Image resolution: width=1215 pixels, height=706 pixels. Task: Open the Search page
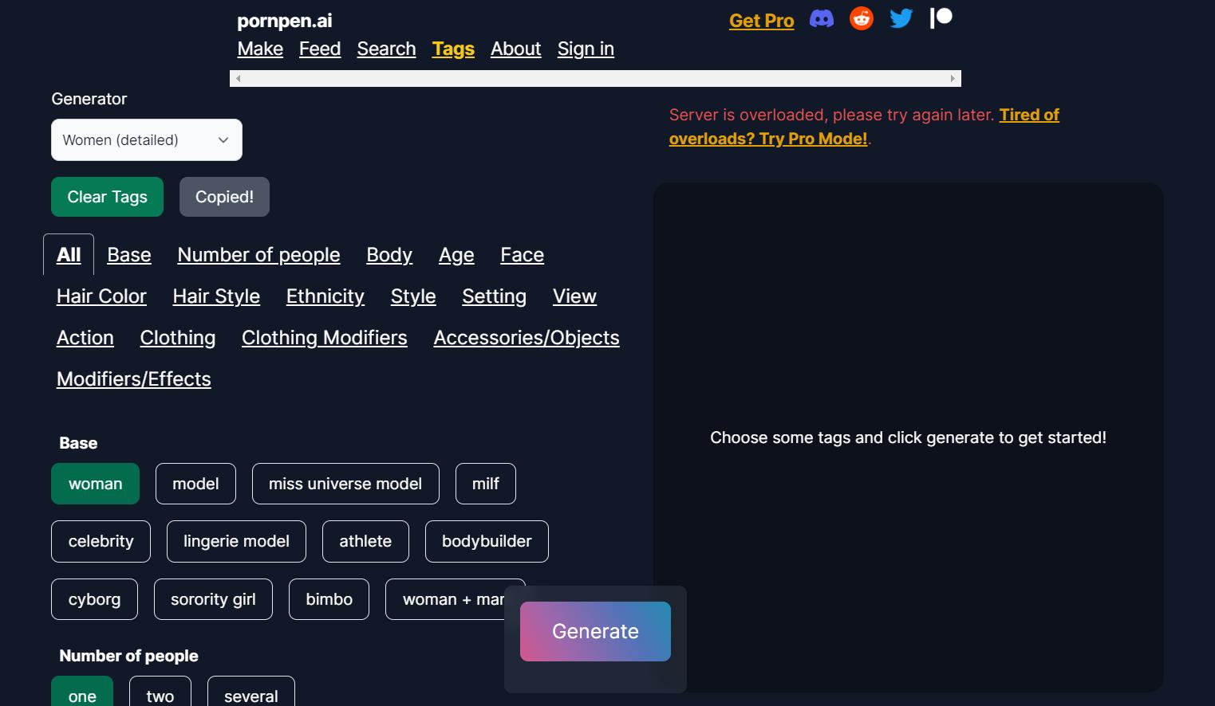pyautogui.click(x=386, y=49)
